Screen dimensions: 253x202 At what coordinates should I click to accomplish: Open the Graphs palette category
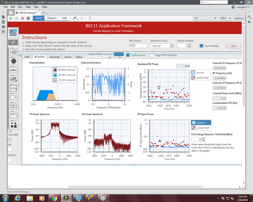14,79
